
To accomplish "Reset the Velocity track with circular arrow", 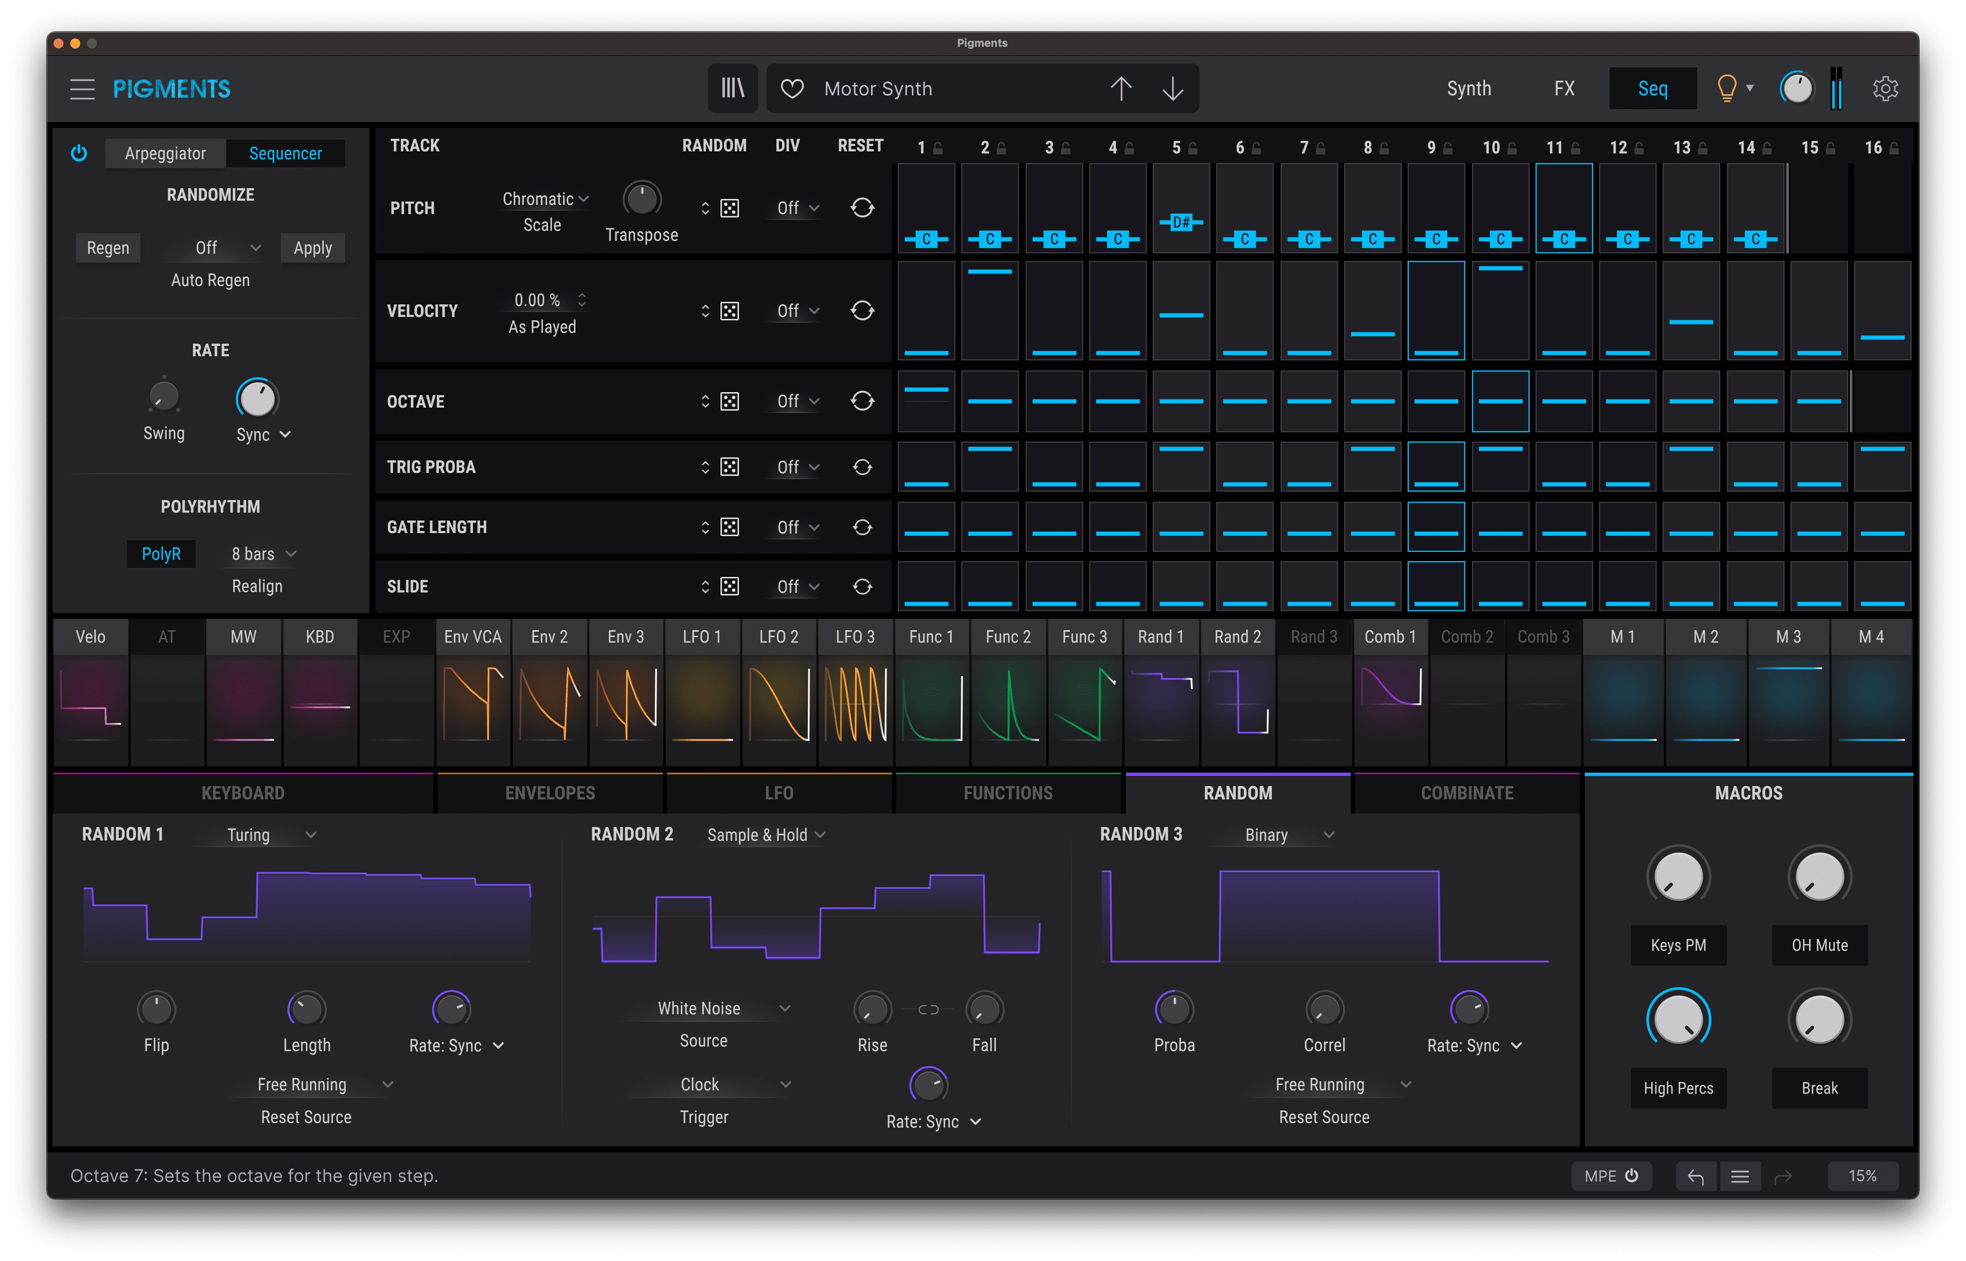I will [862, 311].
